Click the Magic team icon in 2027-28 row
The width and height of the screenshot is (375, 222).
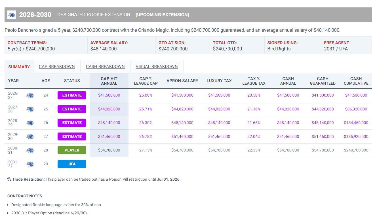30,109
